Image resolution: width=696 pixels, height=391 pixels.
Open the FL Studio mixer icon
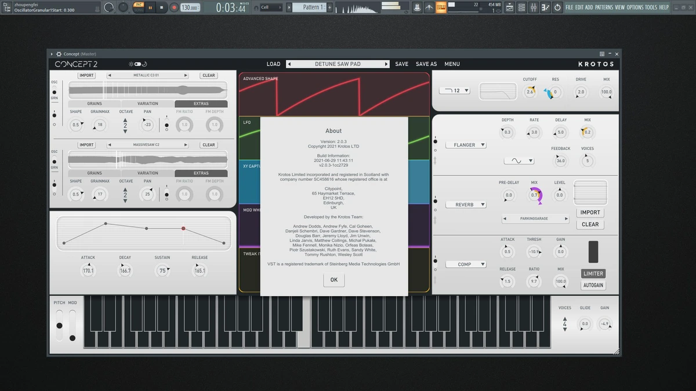(534, 8)
